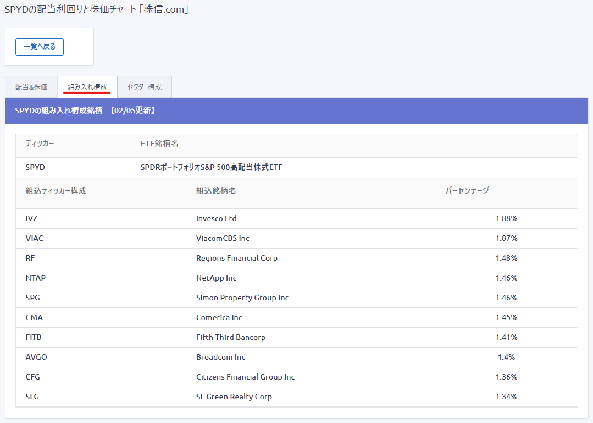
Task: Click the SL Green Realty Corp name
Action: click(234, 397)
